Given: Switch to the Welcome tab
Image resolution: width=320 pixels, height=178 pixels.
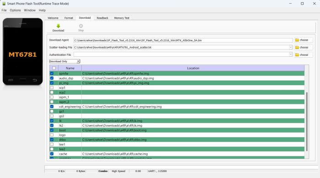Looking at the screenshot, I should click(53, 18).
